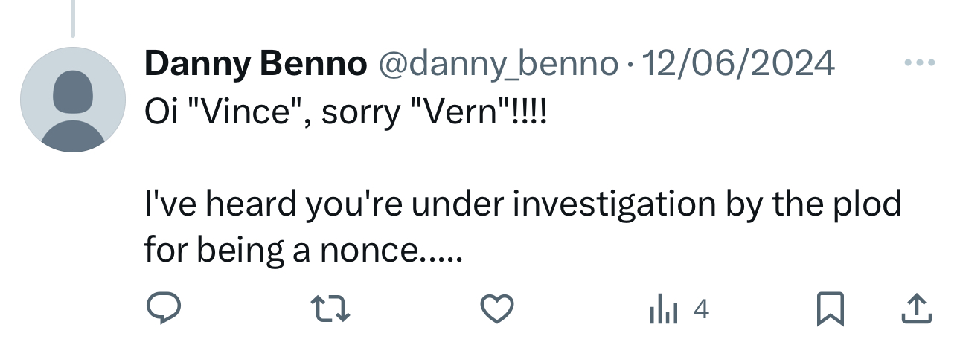Click the 'Oi "Vince", sorry "Vern"!!!!' line
The height and width of the screenshot is (342, 960).
pyautogui.click(x=345, y=114)
